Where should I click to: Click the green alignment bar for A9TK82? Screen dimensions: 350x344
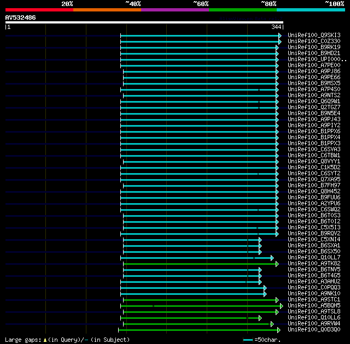point(200,264)
